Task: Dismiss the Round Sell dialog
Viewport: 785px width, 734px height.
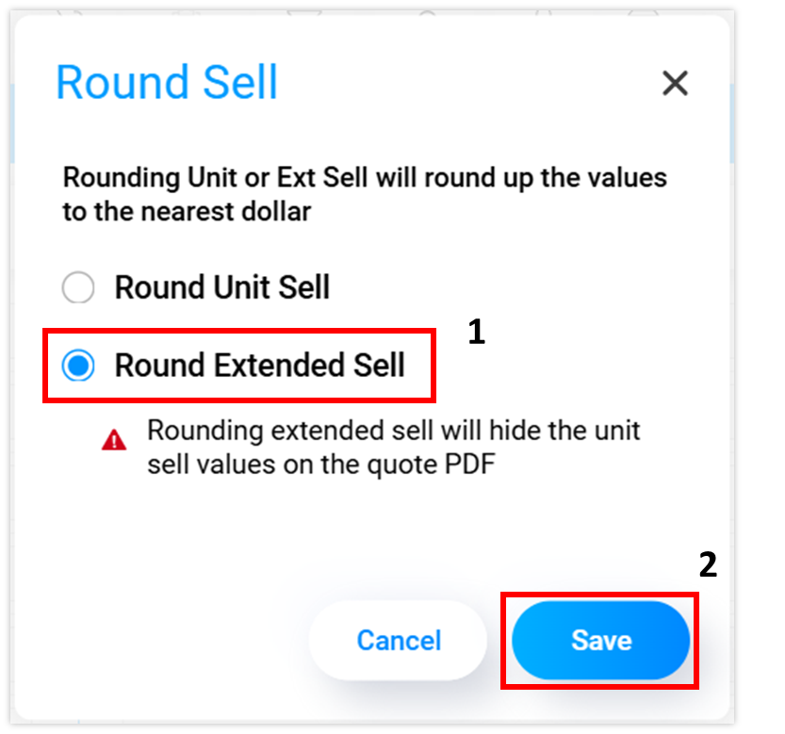Action: (x=675, y=83)
